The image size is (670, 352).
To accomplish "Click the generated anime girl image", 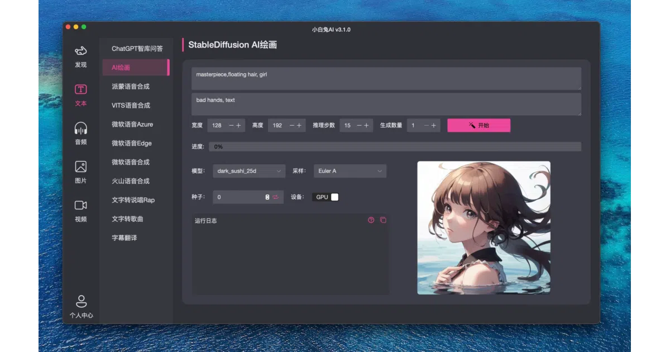I will pyautogui.click(x=484, y=228).
